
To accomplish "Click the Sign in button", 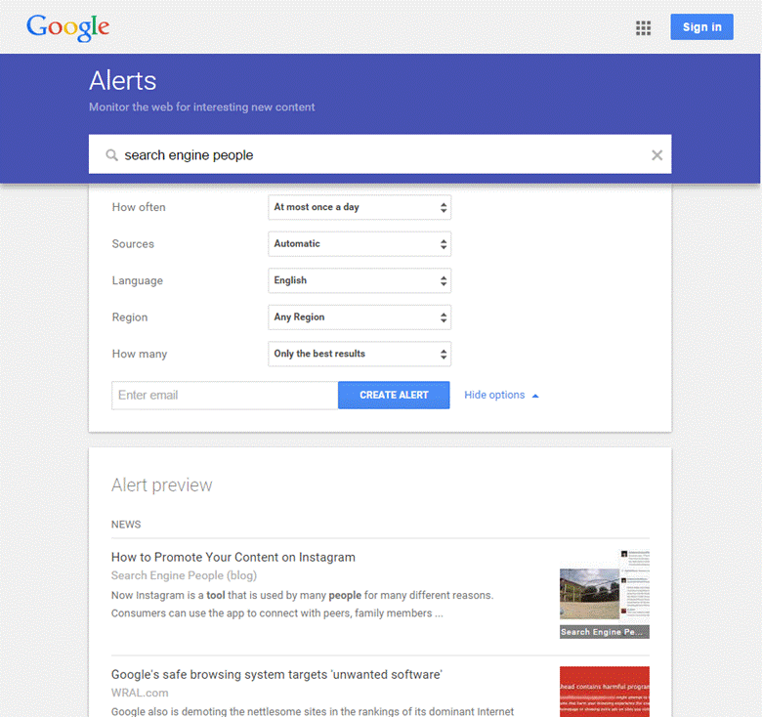I will [x=701, y=27].
